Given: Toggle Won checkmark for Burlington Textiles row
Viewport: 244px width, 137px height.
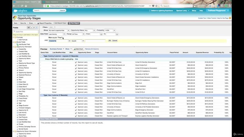Looking at the screenshot, I should [x=76, y=101].
